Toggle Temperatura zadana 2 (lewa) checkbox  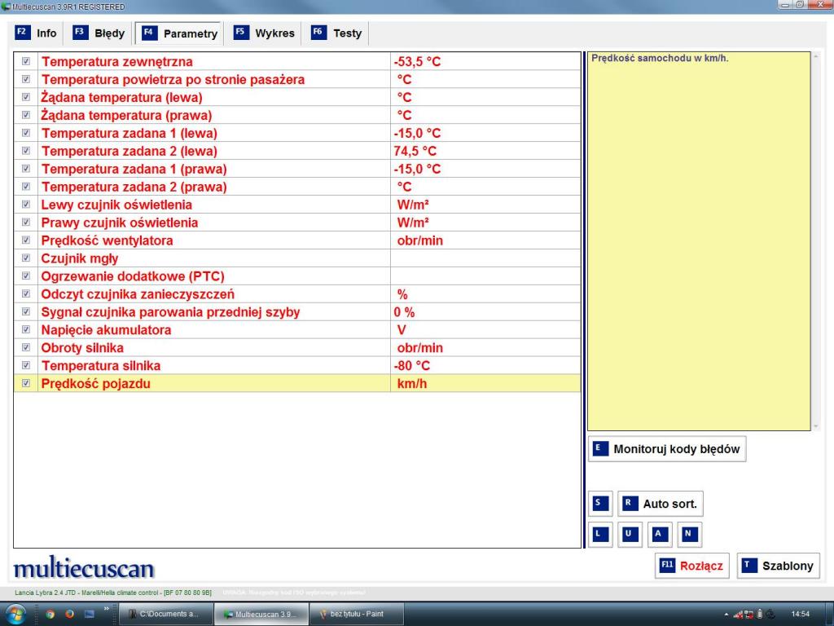pos(25,151)
